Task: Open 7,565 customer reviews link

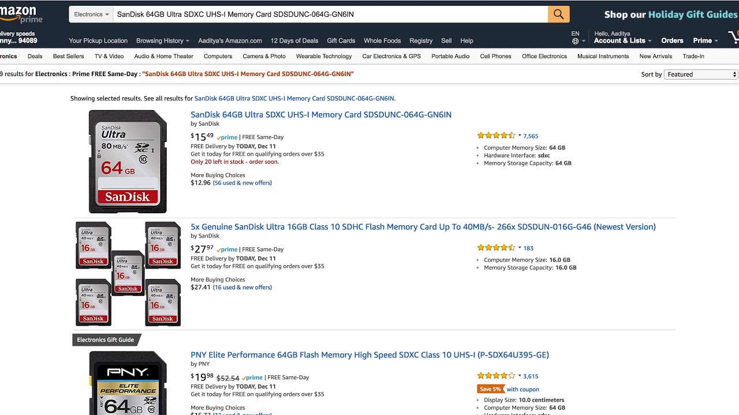Action: pyautogui.click(x=531, y=136)
